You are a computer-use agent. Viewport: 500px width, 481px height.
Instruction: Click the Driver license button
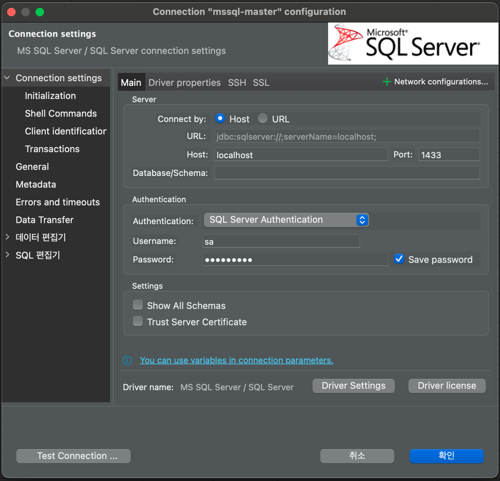coord(447,386)
